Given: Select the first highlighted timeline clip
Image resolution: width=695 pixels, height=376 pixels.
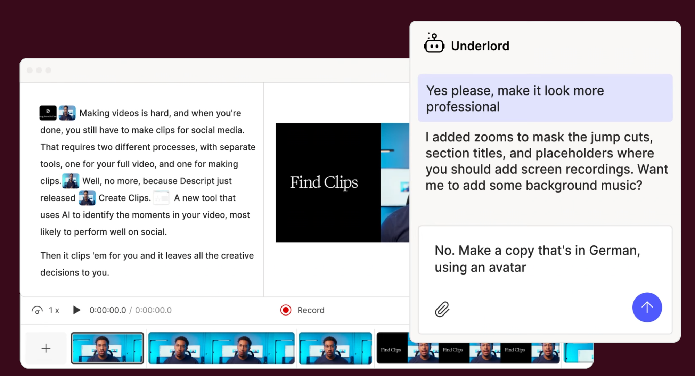Looking at the screenshot, I should tap(107, 348).
